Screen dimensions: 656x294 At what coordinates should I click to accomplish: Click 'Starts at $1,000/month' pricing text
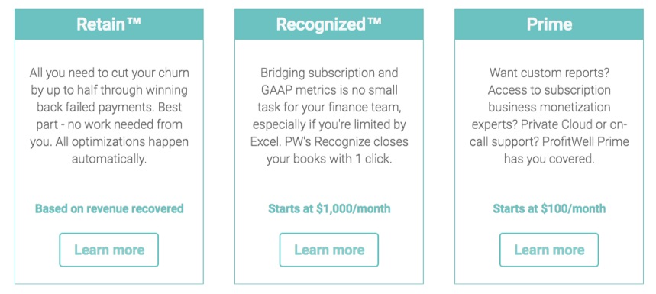point(329,208)
